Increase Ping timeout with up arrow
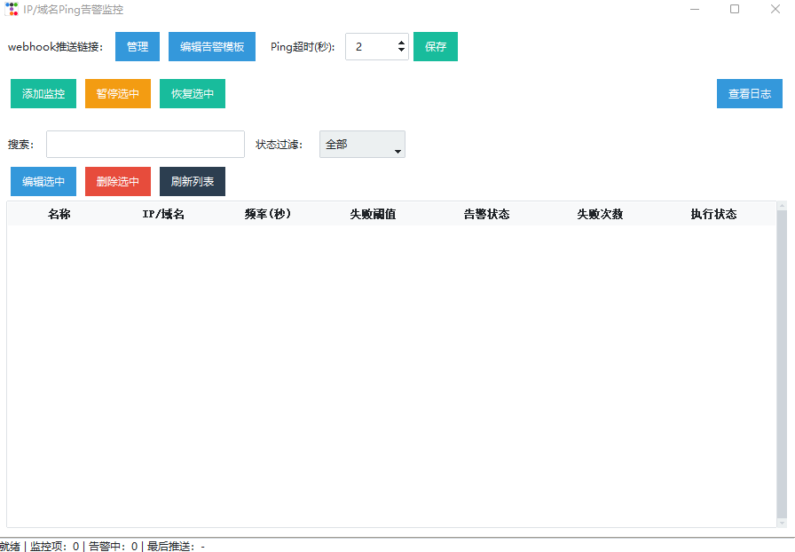Screen dimensions: 795x552 401,42
